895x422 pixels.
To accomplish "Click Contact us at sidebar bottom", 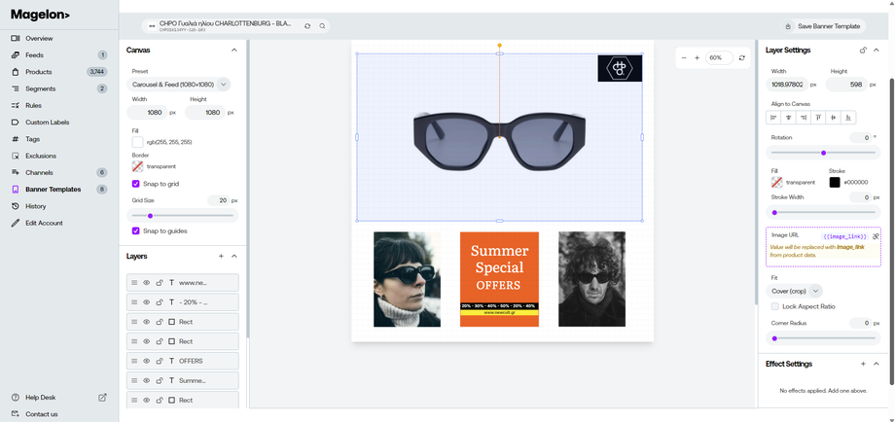I will [x=41, y=414].
